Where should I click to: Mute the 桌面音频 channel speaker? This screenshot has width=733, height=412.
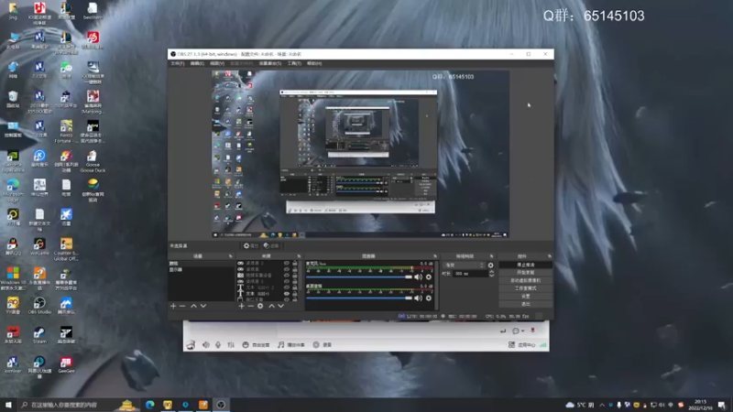click(419, 298)
